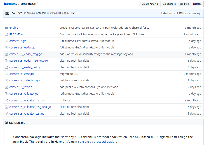Image resolution: width=208 pixels, height=145 pixels.
Task: Click LeoHChen's avatar thumbnail
Action: [x=7, y=13]
